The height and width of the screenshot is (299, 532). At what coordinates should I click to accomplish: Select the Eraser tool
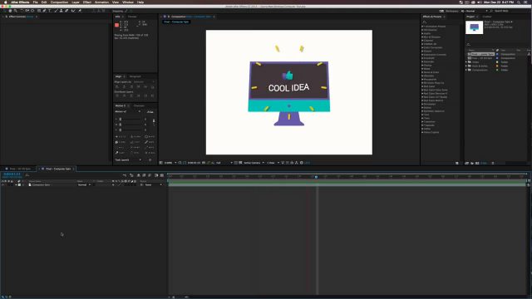pos(66,11)
